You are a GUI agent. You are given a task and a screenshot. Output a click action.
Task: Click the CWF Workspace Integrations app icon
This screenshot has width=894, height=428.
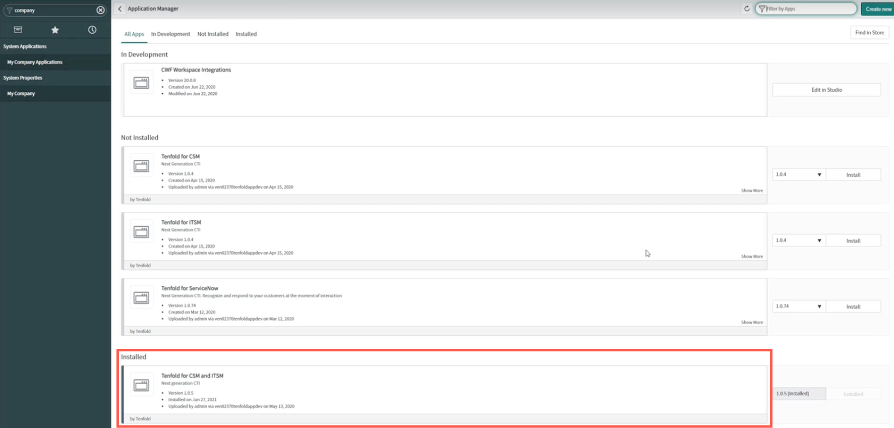click(x=141, y=83)
